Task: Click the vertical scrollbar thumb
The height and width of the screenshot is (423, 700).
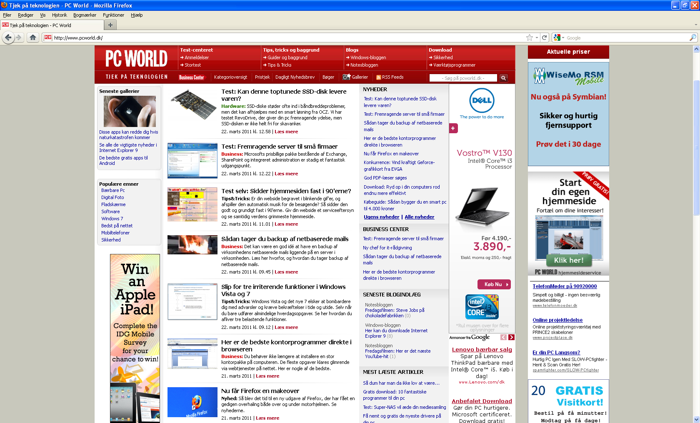Action: (x=696, y=148)
